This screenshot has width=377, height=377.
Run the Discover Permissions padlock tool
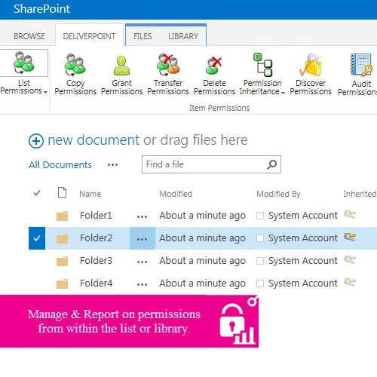click(311, 65)
